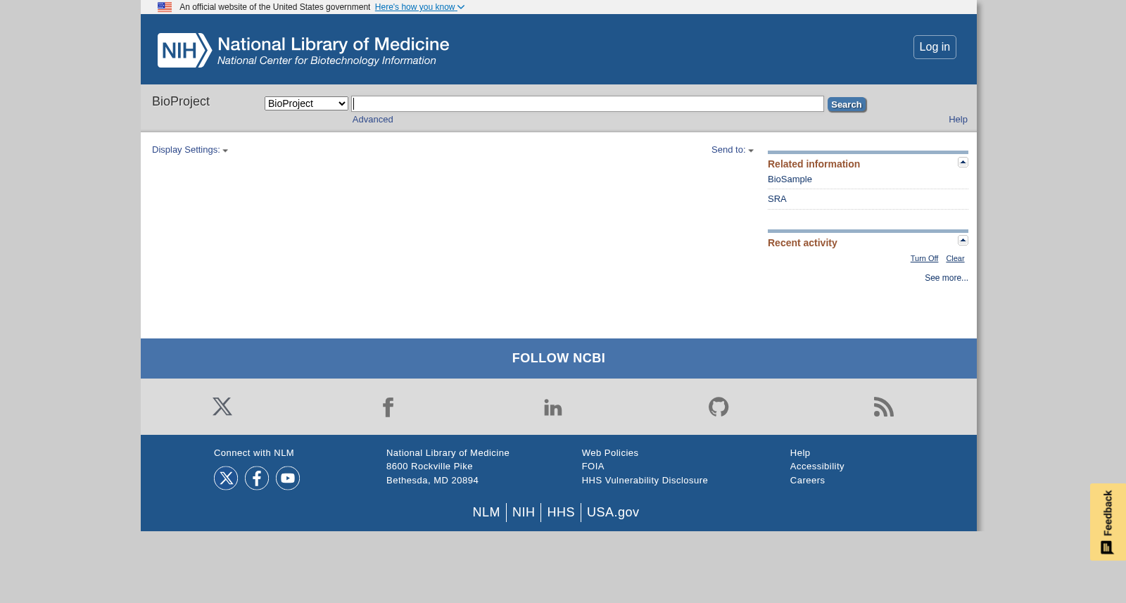Click the Connect with NLM link
This screenshot has width=1126, height=603.
254,453
